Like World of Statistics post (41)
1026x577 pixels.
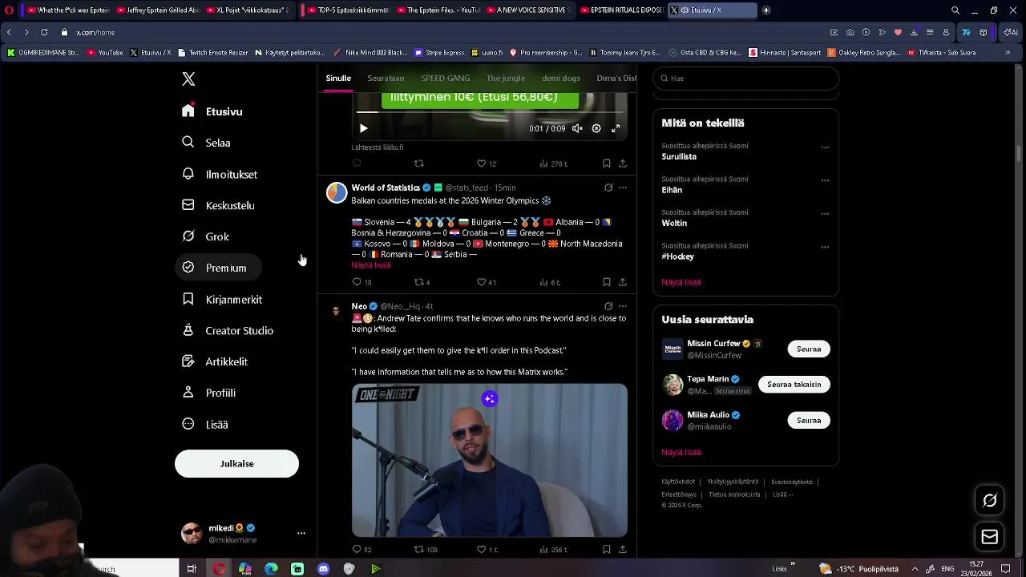click(x=487, y=282)
